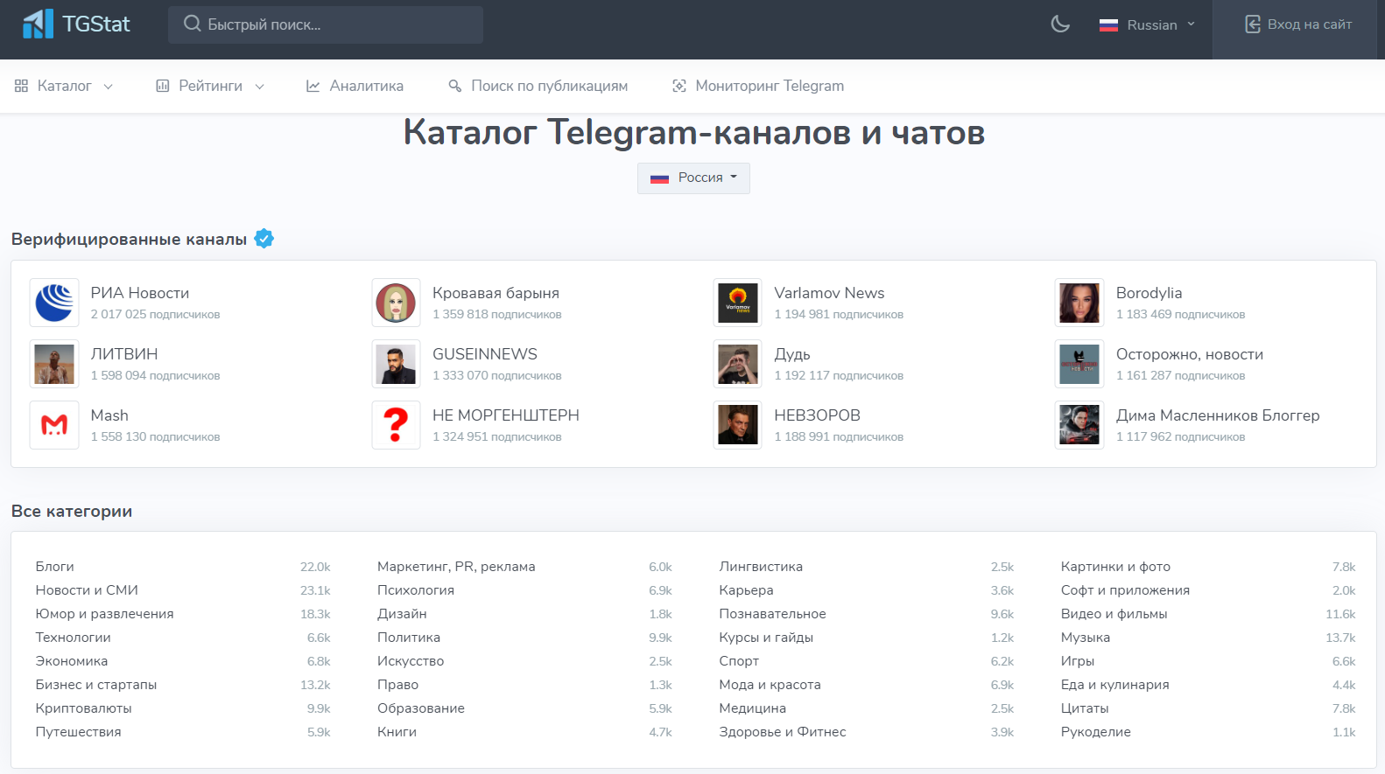
Task: Select the Музыка category
Action: [1086, 638]
